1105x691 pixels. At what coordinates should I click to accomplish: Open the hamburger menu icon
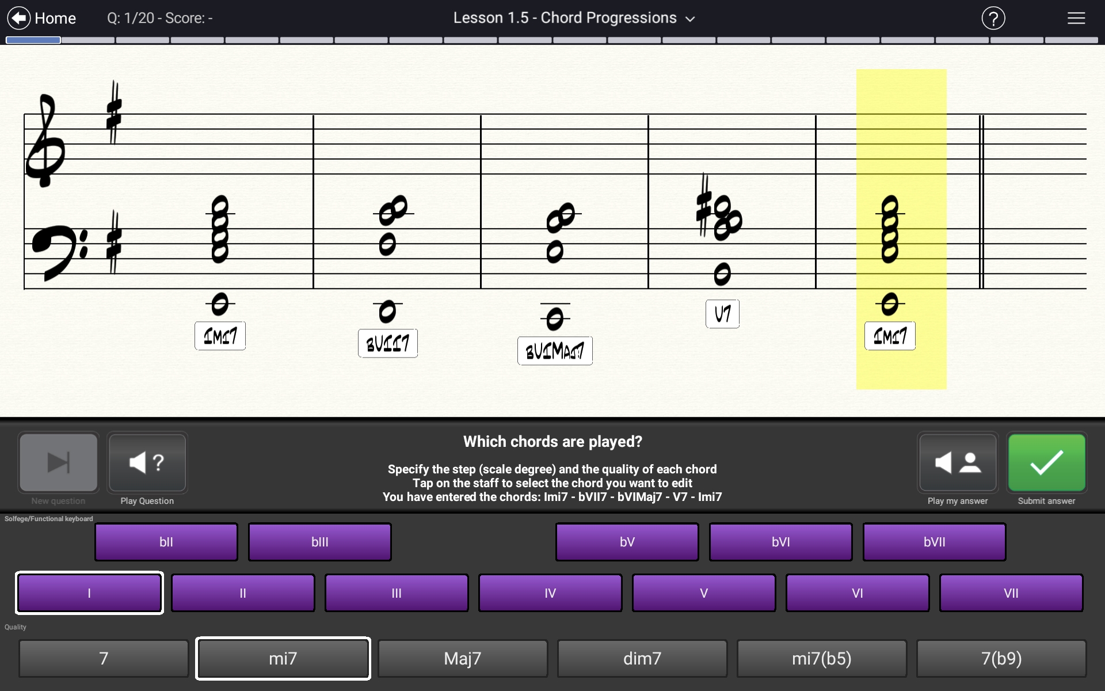[1076, 18]
